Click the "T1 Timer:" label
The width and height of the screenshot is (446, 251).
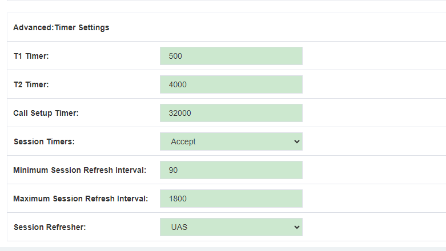coord(31,56)
